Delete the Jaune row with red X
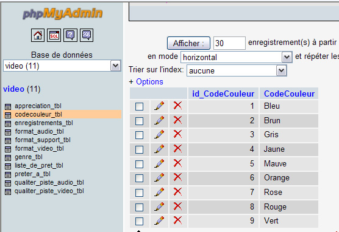 pos(177,149)
